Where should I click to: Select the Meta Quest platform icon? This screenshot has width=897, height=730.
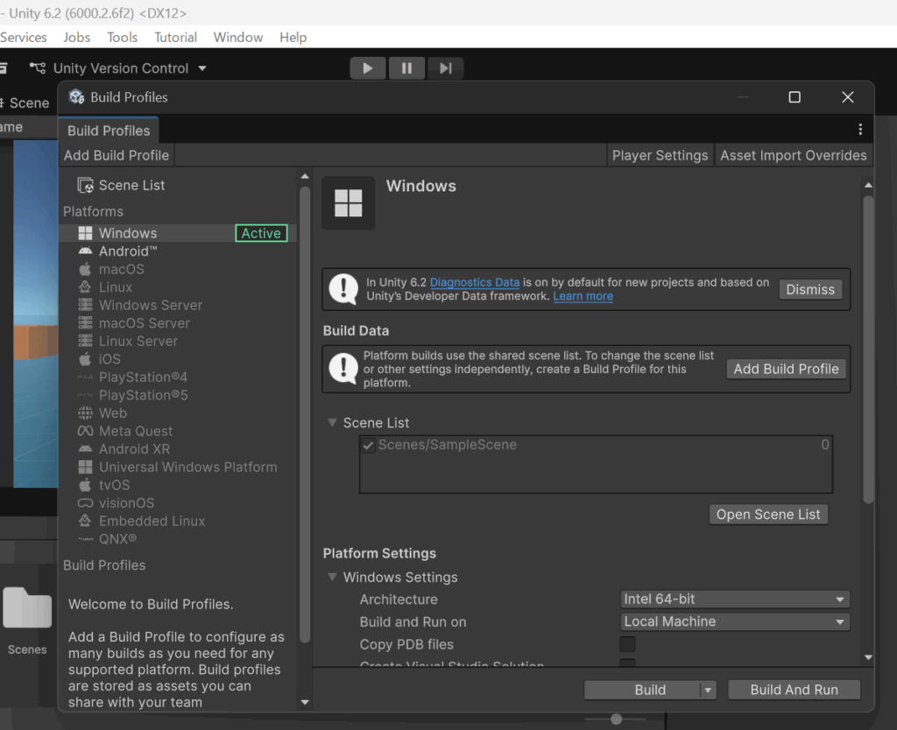[85, 431]
